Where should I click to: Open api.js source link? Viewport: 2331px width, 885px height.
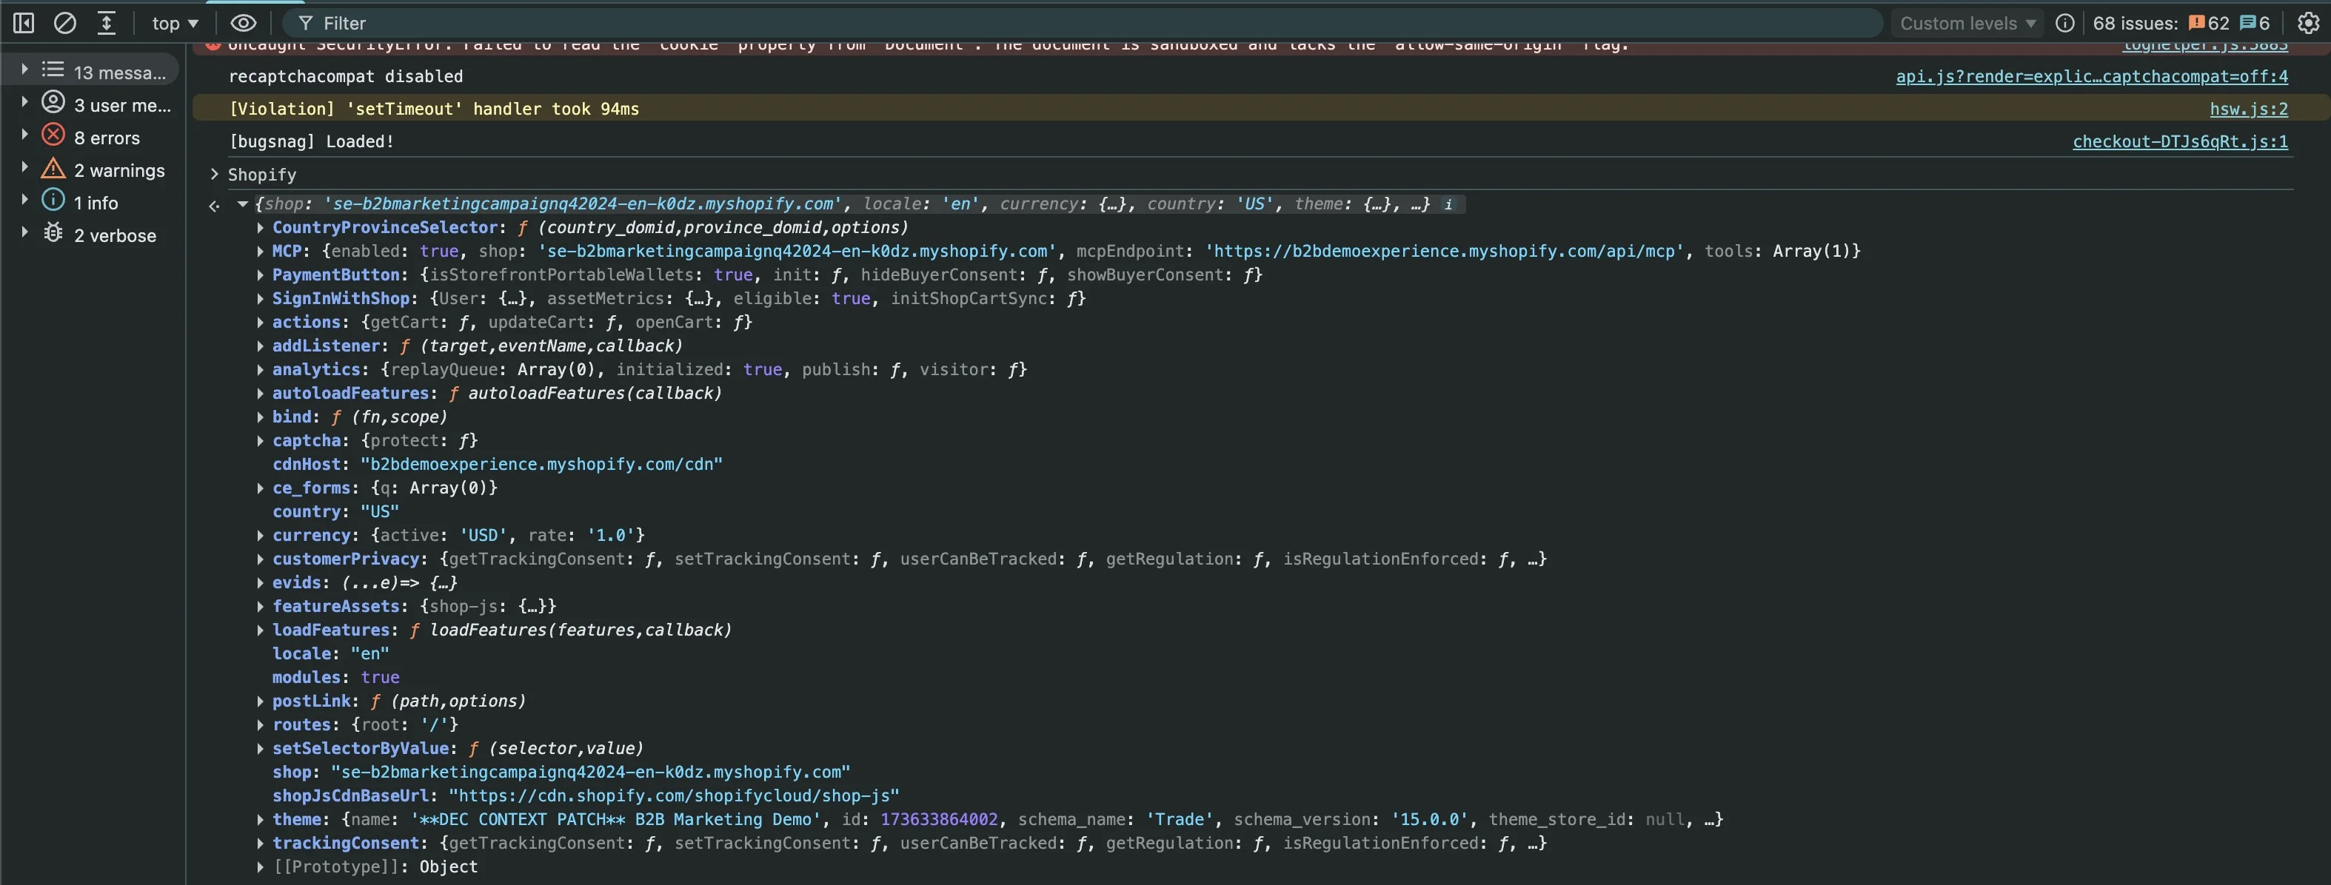pyautogui.click(x=2092, y=77)
